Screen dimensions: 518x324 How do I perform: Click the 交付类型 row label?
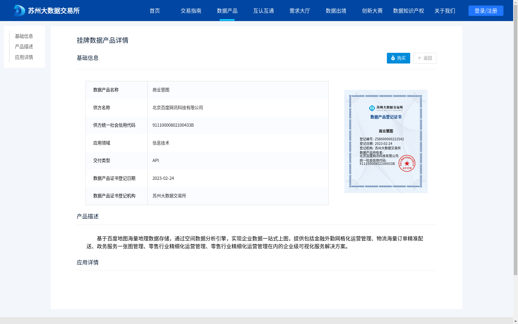coord(102,160)
